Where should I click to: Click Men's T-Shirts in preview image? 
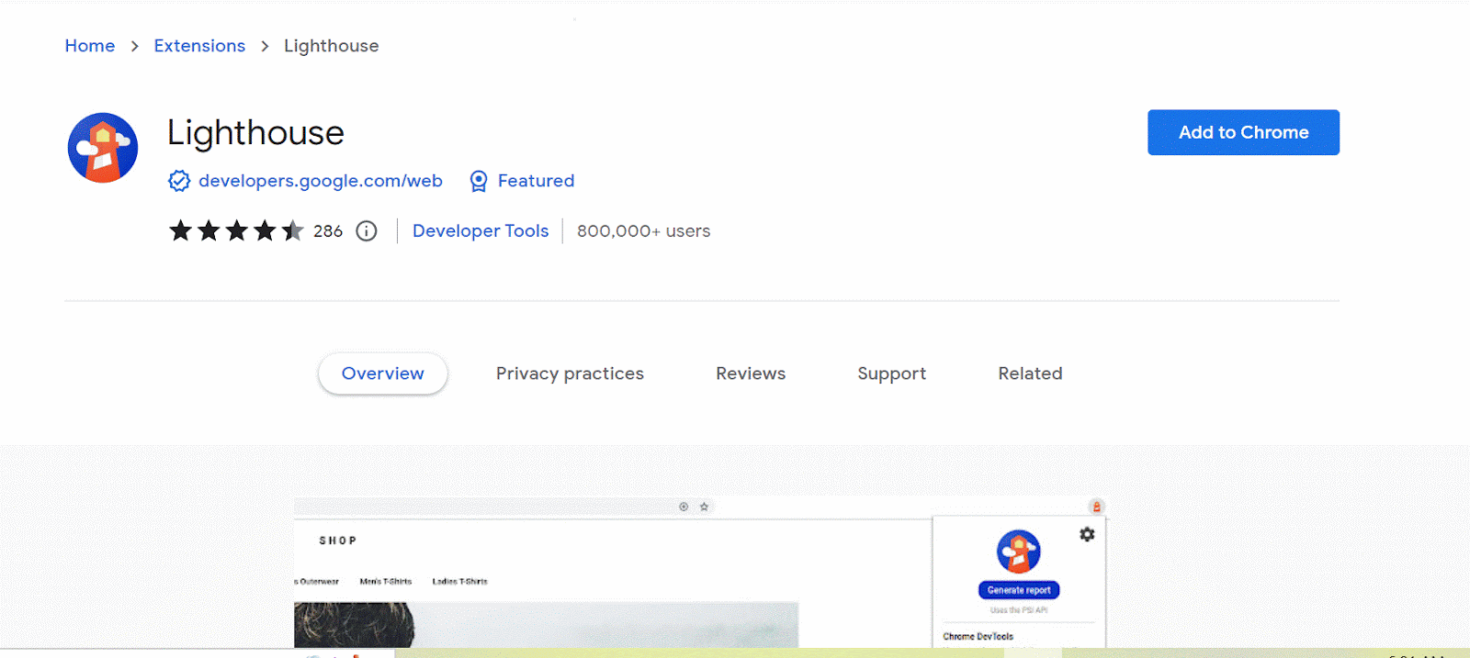point(386,581)
